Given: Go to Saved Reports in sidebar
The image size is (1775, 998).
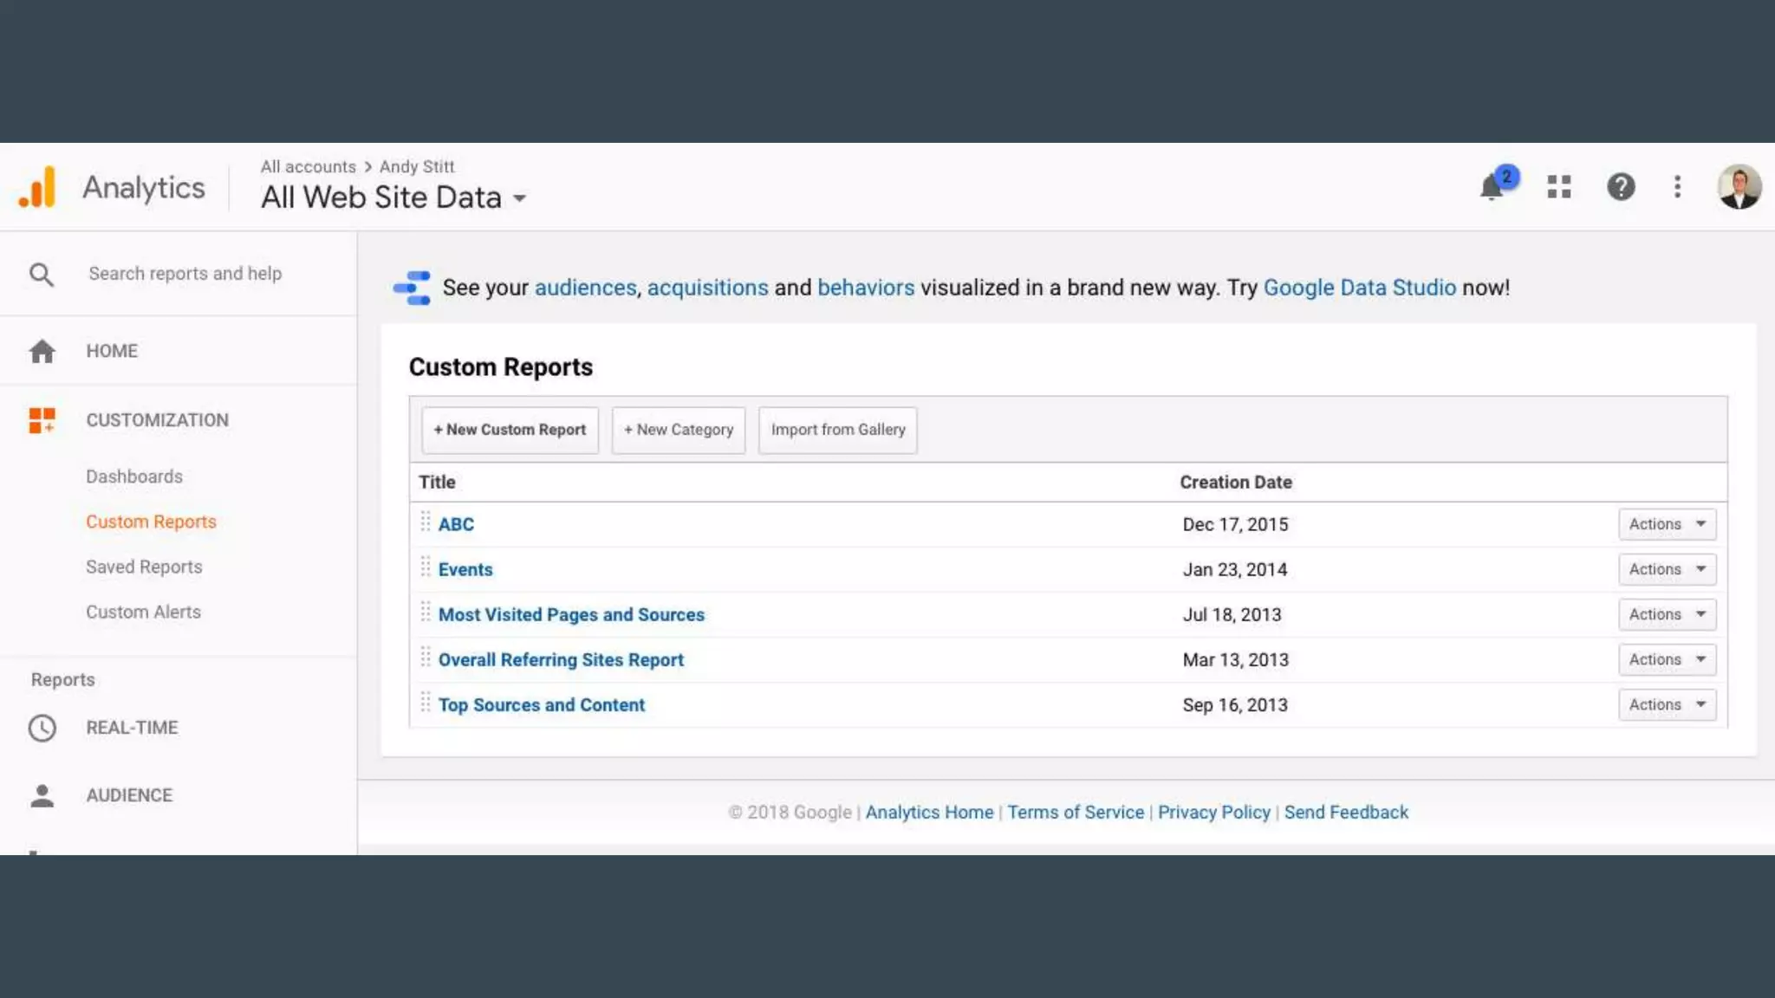Looking at the screenshot, I should [x=144, y=567].
